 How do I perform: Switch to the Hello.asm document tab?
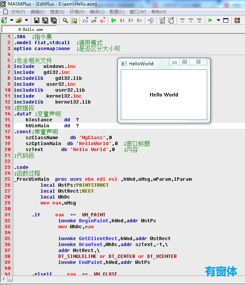[31, 29]
